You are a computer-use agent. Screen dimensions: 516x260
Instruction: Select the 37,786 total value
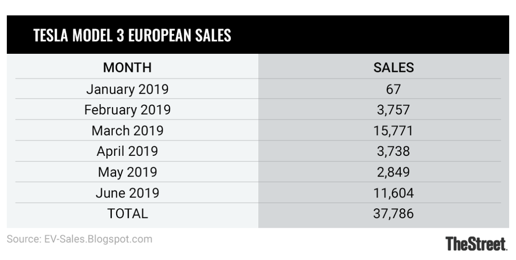(393, 214)
